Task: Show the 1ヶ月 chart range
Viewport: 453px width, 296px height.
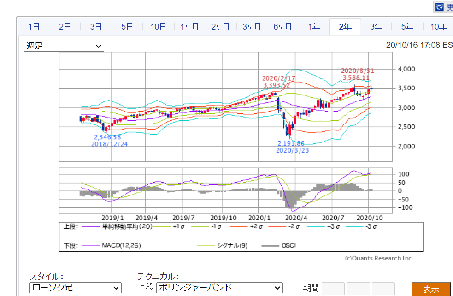Action: coord(189,27)
